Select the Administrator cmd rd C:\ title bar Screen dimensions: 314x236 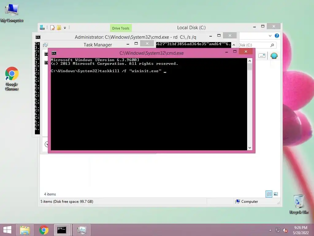point(135,37)
